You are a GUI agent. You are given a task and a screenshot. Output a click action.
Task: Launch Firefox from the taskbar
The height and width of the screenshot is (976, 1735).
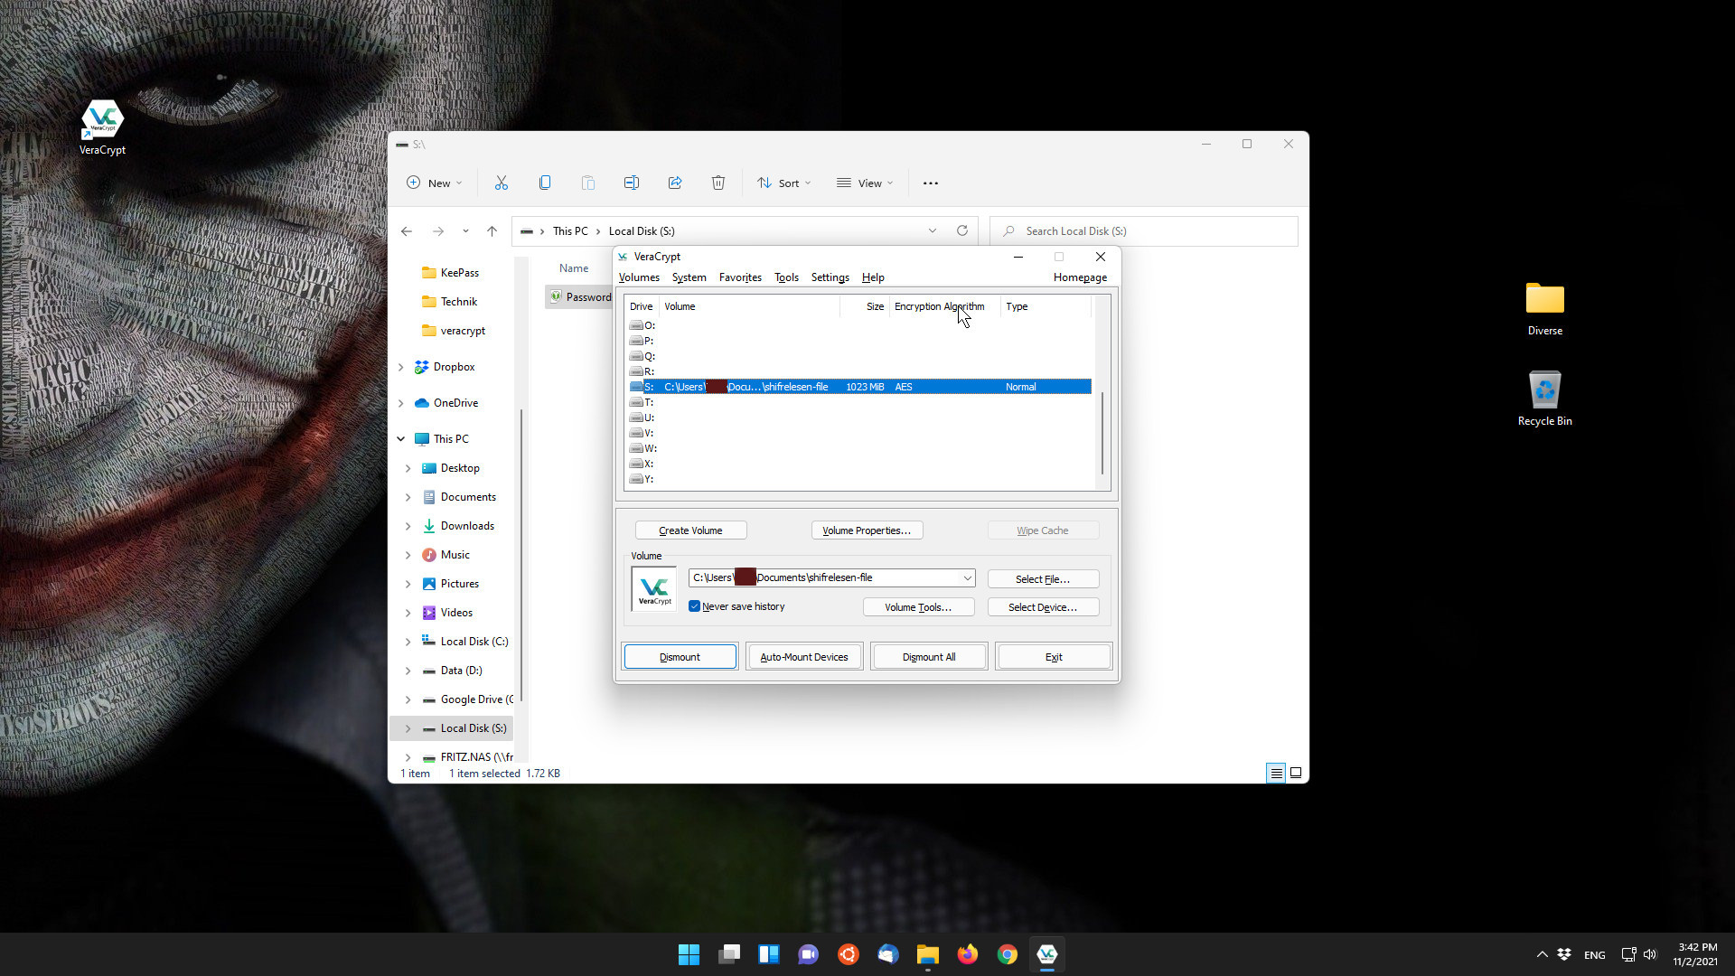point(968,954)
